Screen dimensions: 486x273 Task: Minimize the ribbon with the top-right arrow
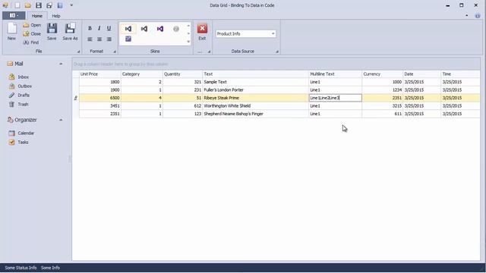[467, 15]
